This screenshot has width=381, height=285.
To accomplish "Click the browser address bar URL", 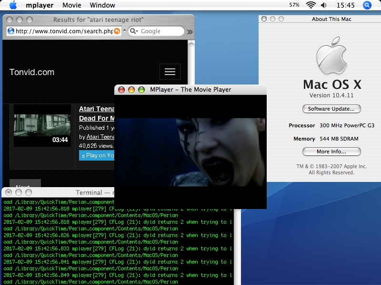I will coord(64,31).
